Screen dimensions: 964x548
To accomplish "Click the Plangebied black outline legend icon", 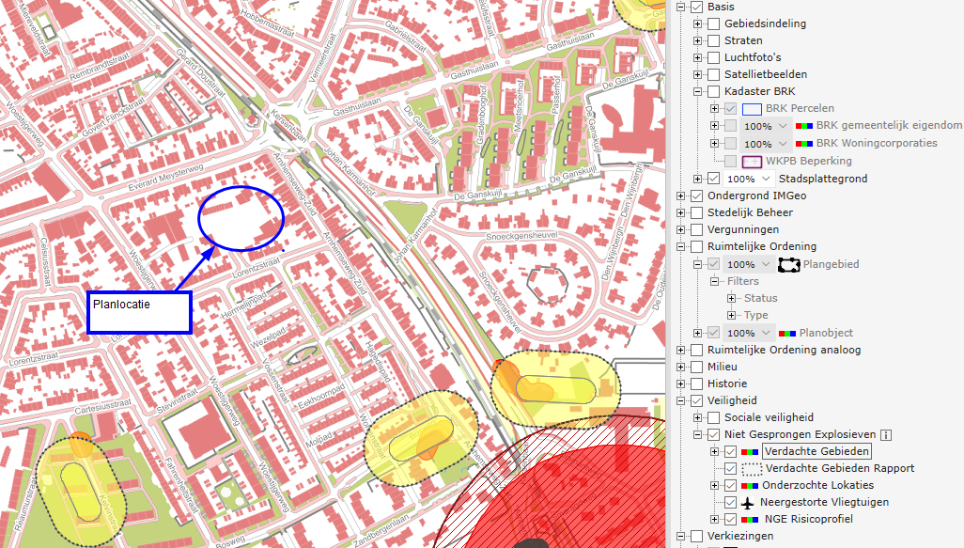I will tap(789, 264).
